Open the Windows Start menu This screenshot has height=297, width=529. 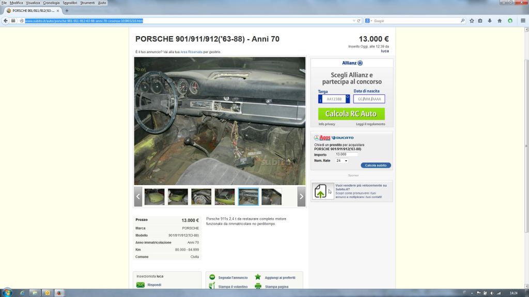[x=7, y=293]
